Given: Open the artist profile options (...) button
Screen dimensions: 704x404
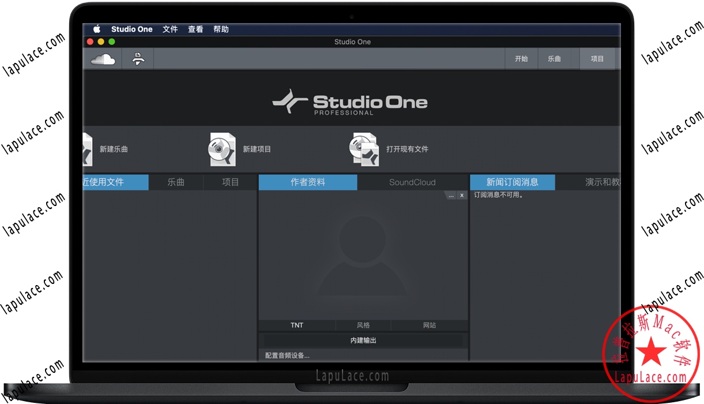Looking at the screenshot, I should point(451,196).
